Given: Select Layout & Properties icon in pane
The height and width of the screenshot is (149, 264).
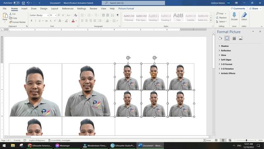Looking at the screenshot, I should 234,38.
